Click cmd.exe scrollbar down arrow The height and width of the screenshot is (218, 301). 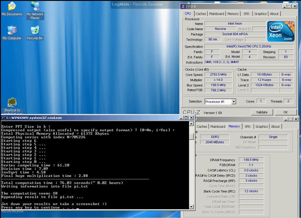(191, 207)
